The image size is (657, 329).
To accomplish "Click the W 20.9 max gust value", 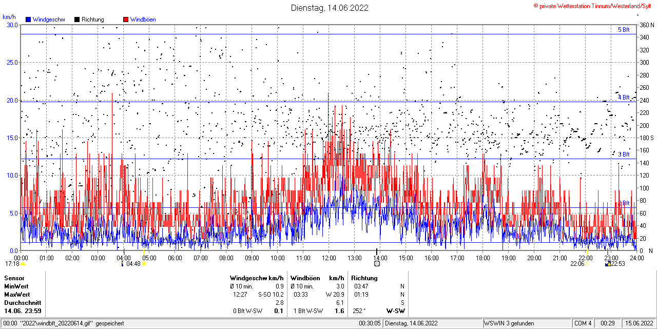I will pos(335,295).
